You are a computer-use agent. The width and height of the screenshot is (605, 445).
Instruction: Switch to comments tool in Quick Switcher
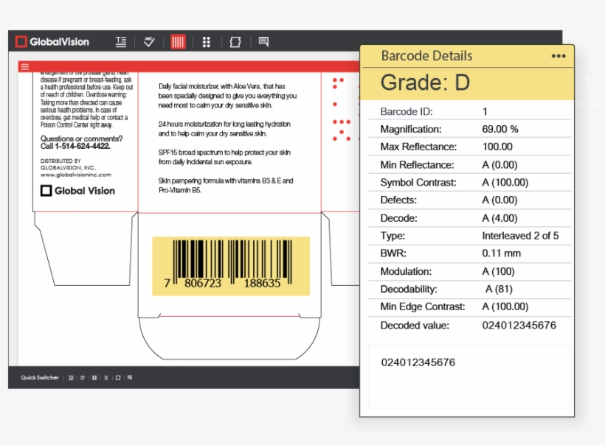pos(130,377)
